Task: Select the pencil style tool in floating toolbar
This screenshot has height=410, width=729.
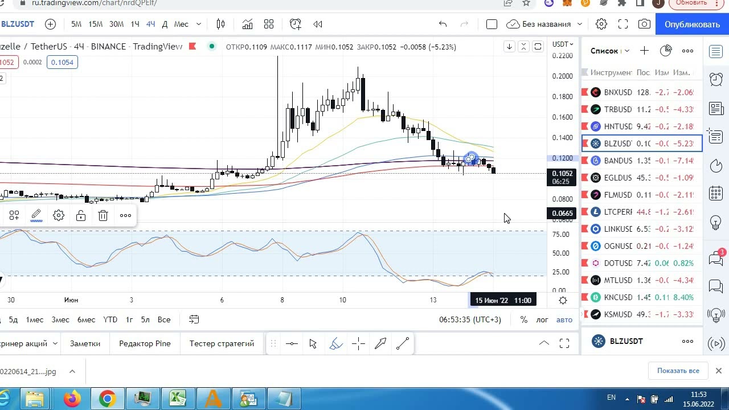Action: pyautogui.click(x=36, y=215)
